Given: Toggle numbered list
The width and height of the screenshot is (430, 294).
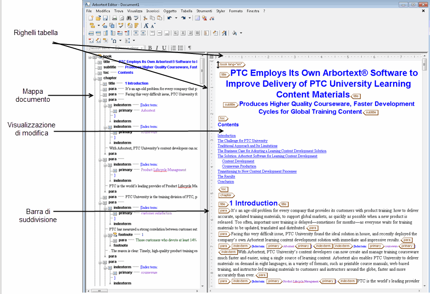Looking at the screenshot, I should (x=173, y=48).
